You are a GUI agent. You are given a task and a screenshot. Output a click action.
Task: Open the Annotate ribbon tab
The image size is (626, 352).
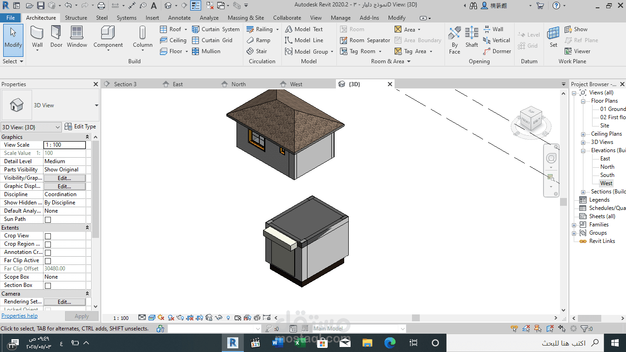tap(179, 18)
